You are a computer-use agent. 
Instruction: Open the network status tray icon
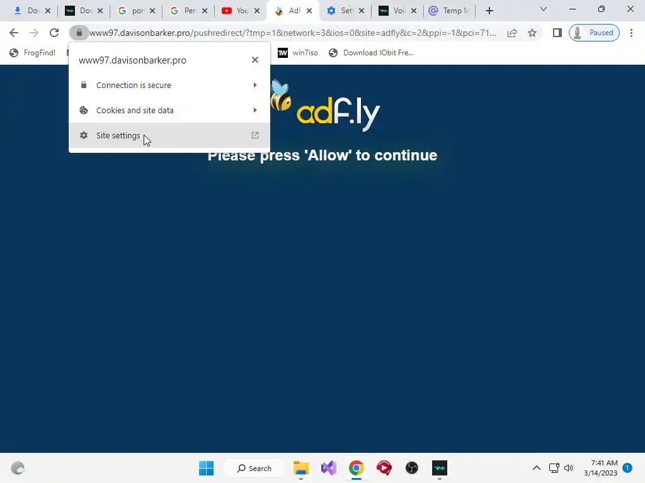pos(554,468)
